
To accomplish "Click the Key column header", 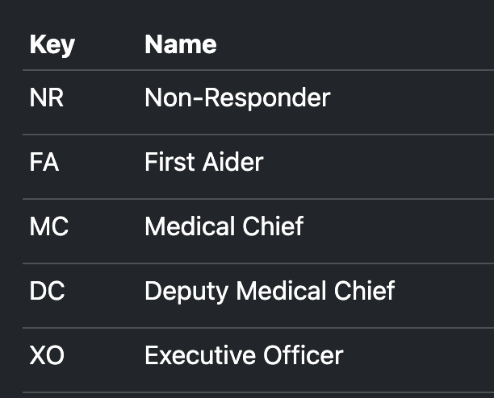I will [52, 44].
